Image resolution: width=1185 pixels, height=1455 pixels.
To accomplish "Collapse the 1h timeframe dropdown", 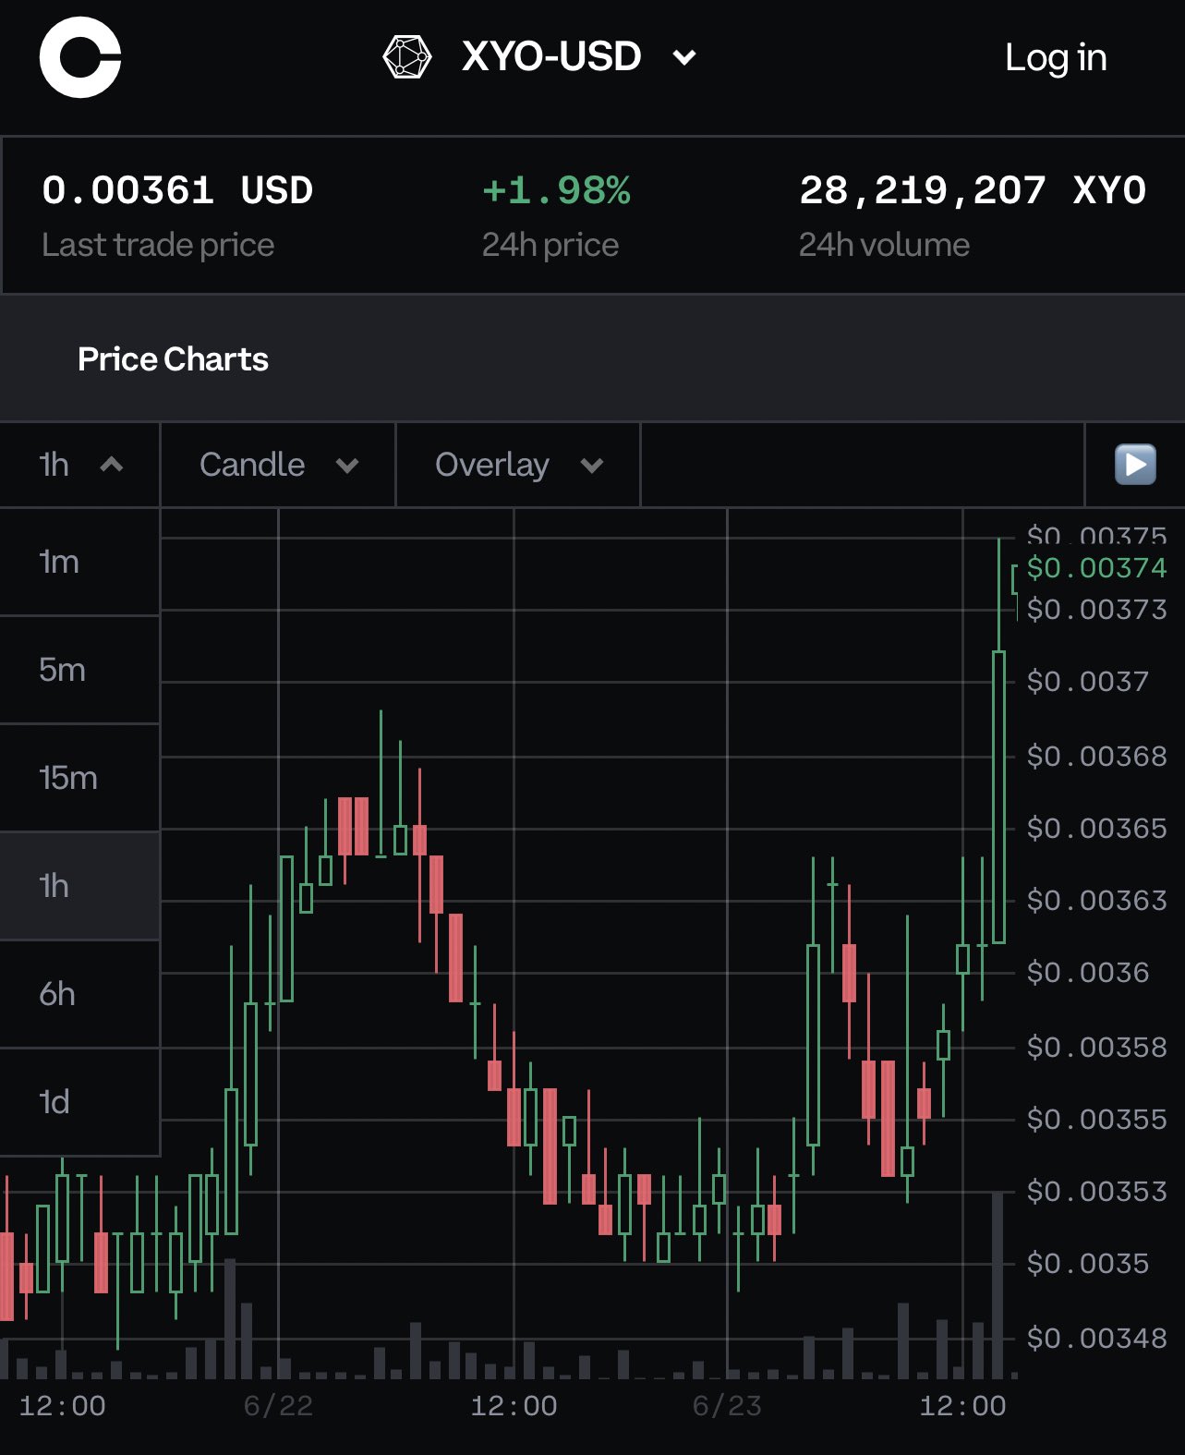I will coord(80,465).
